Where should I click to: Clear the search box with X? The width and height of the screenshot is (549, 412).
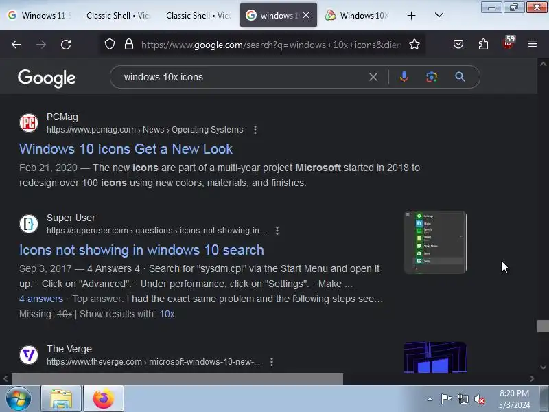point(373,77)
